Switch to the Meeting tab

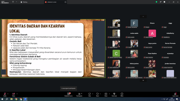click(24, 2)
